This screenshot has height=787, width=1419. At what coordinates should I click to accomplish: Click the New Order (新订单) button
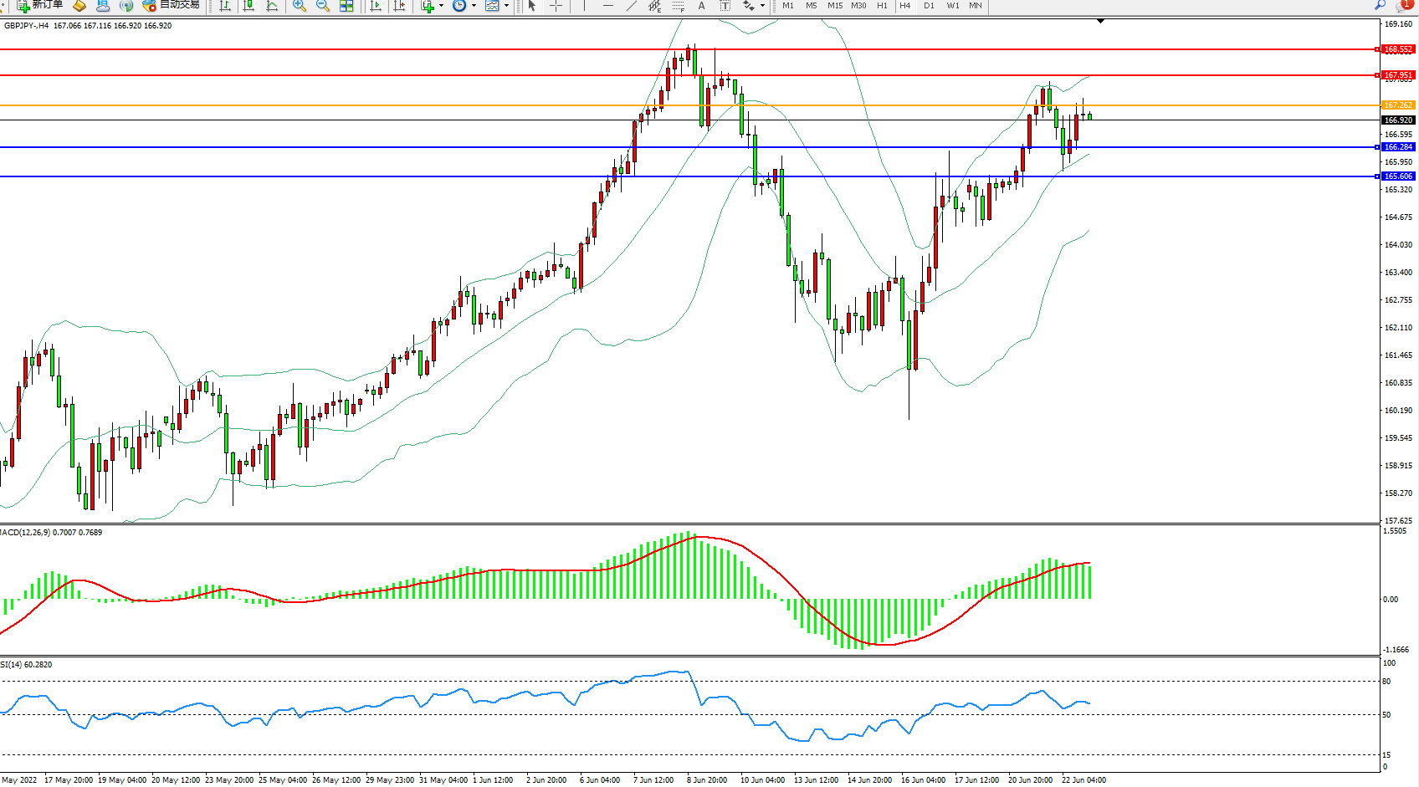pos(39,5)
